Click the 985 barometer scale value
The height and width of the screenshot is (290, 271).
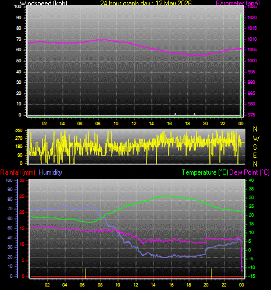tap(251, 93)
